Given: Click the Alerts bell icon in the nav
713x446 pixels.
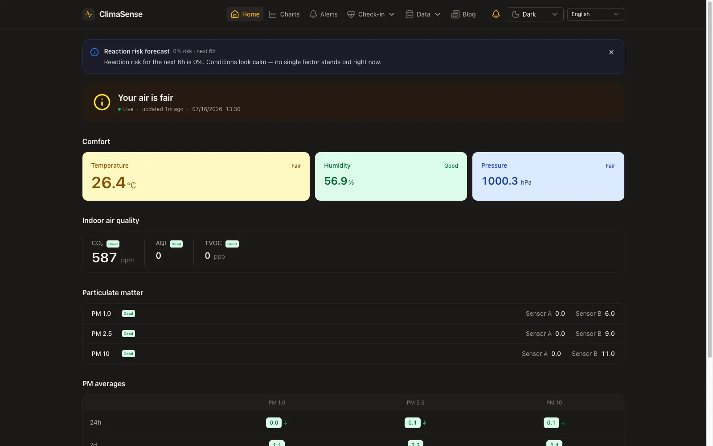Looking at the screenshot, I should (313, 14).
